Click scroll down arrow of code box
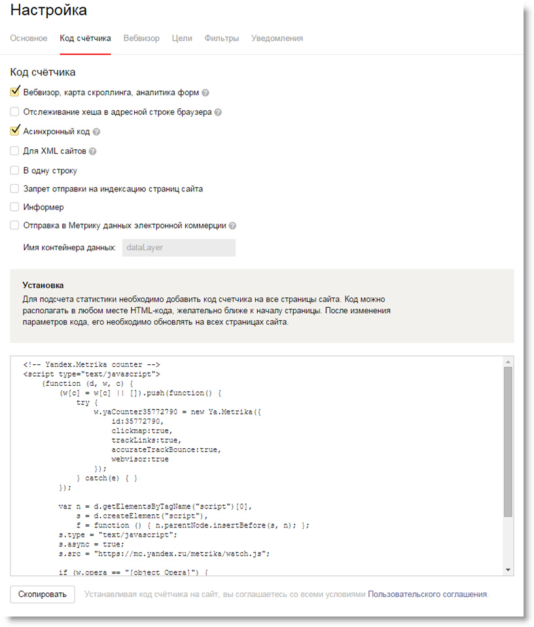This screenshot has width=534, height=627. (508, 570)
